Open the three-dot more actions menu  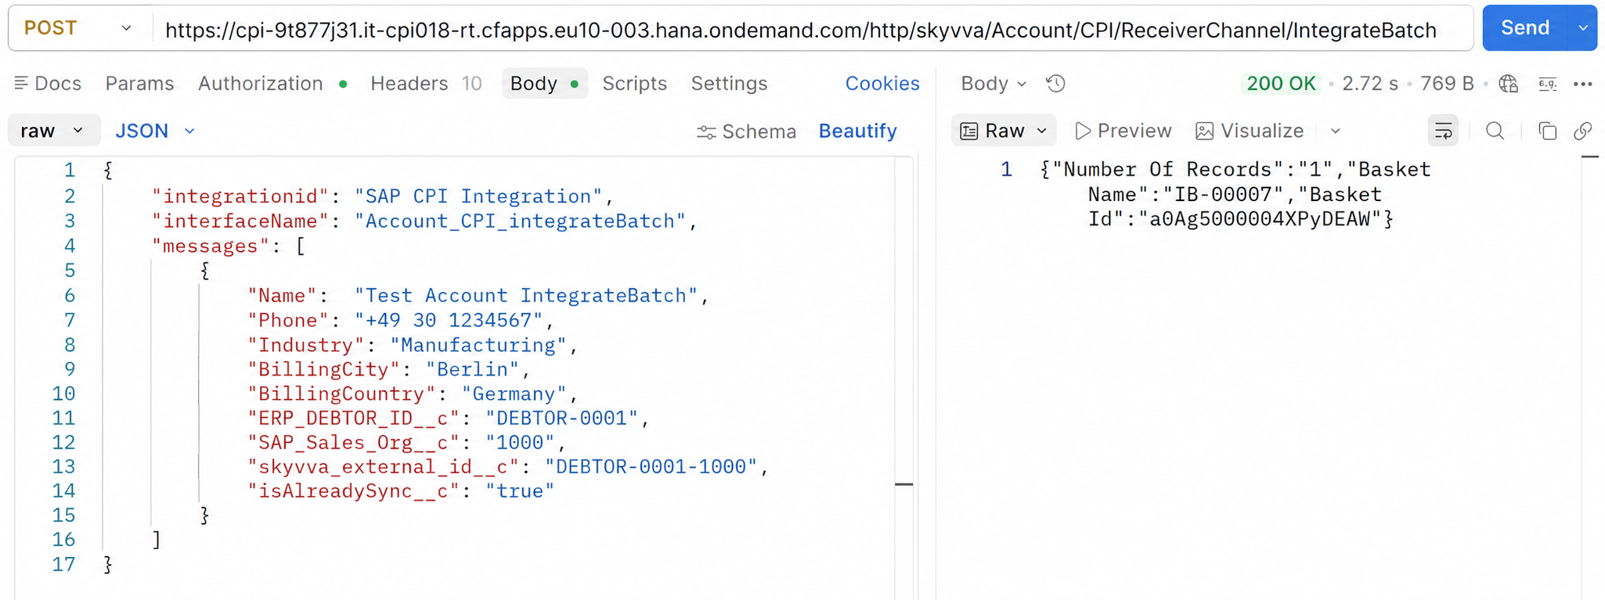pos(1583,84)
